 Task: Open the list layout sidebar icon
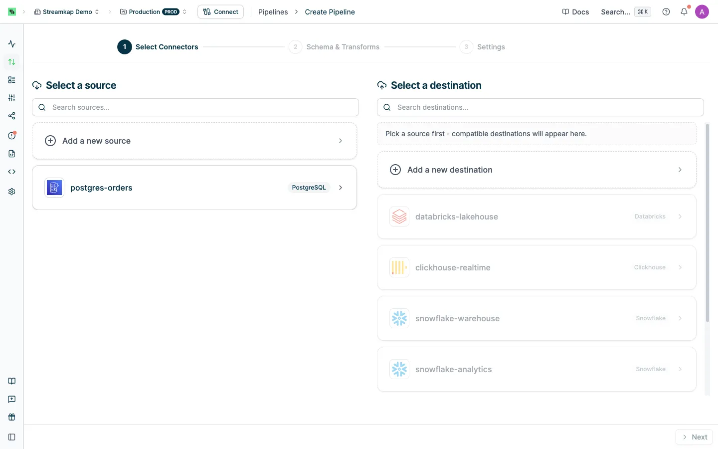[x=12, y=80]
